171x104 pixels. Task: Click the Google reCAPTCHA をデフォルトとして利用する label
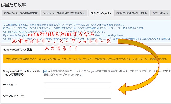[x=21, y=73]
